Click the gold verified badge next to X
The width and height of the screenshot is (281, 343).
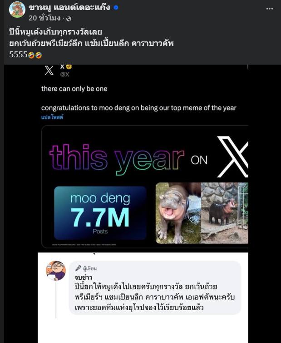[69, 66]
